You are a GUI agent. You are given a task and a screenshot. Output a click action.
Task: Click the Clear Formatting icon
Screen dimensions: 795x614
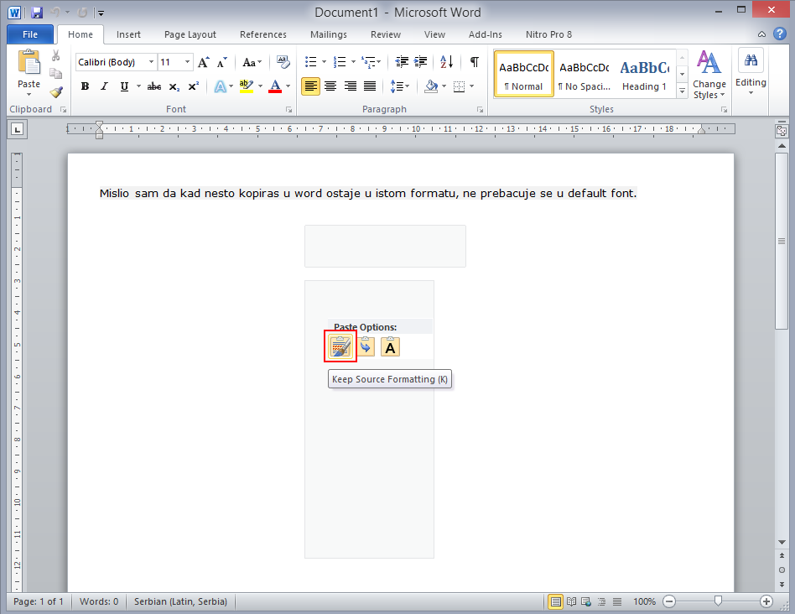[283, 62]
